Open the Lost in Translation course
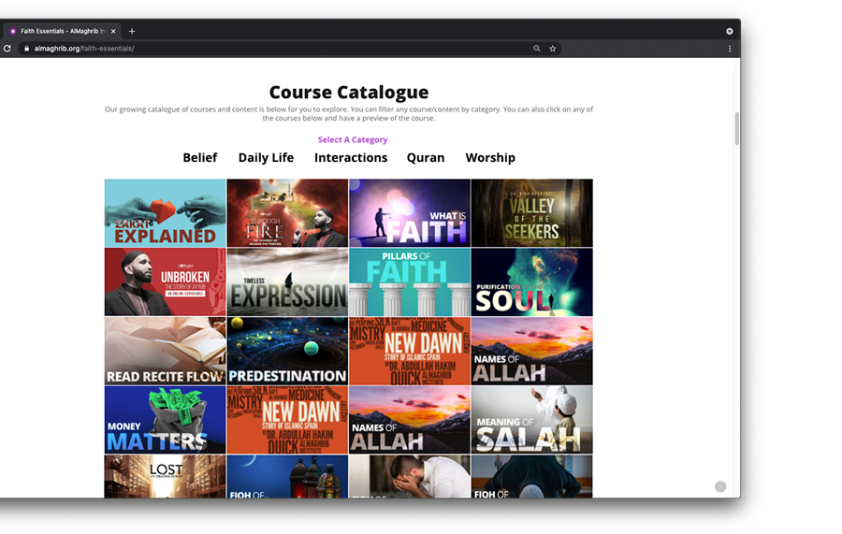This screenshot has width=842, height=534. coord(165,477)
